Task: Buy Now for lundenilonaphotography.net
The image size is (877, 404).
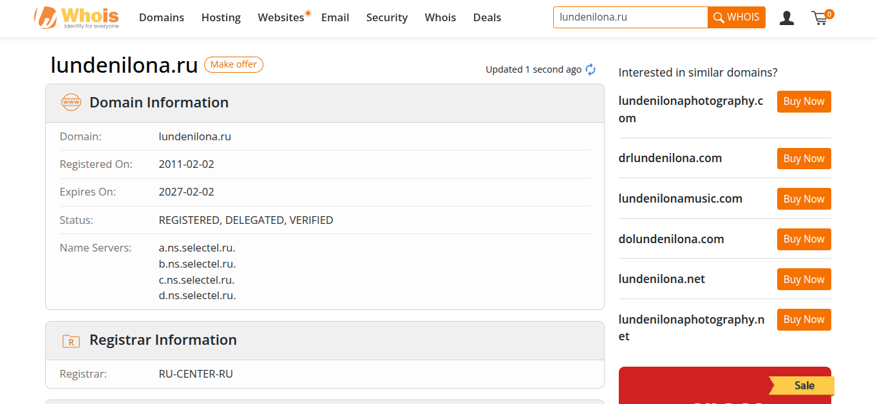Action: click(804, 320)
